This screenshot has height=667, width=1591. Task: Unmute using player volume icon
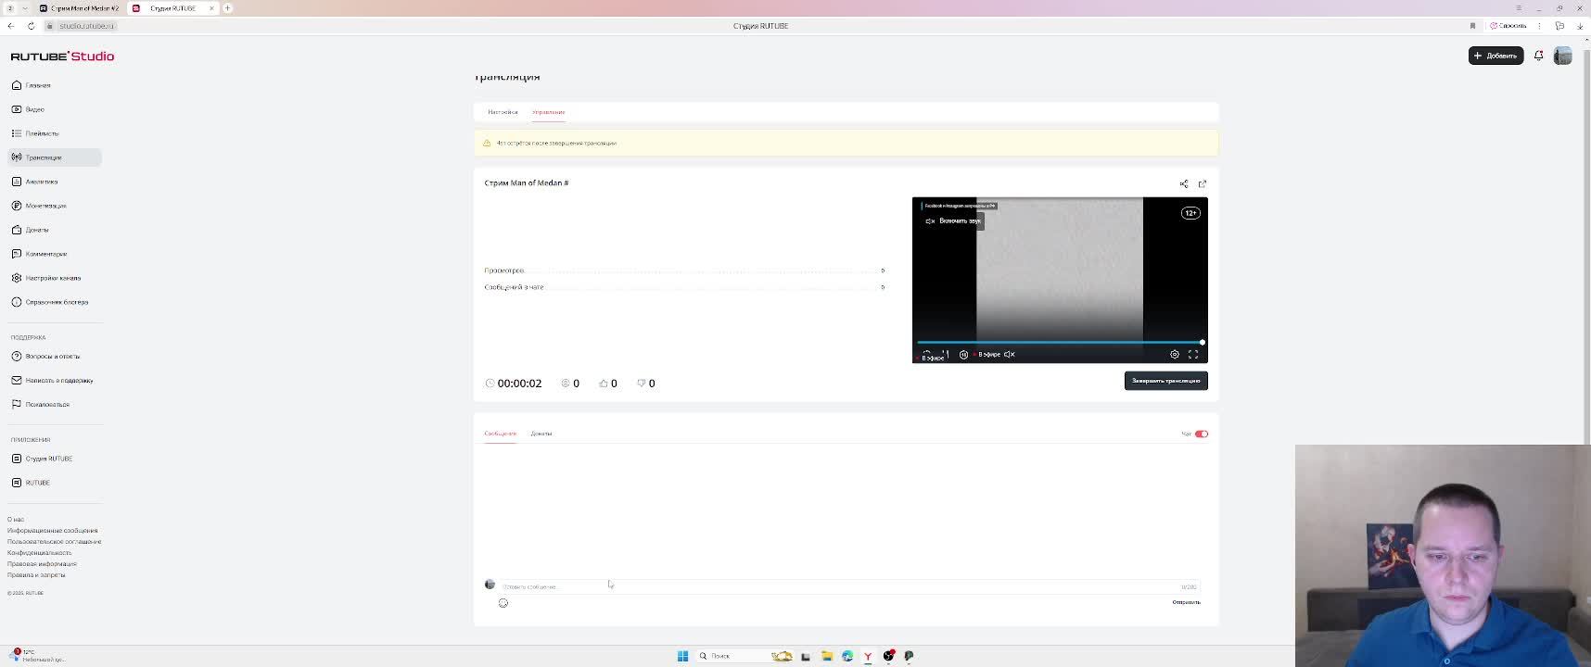tap(1010, 354)
